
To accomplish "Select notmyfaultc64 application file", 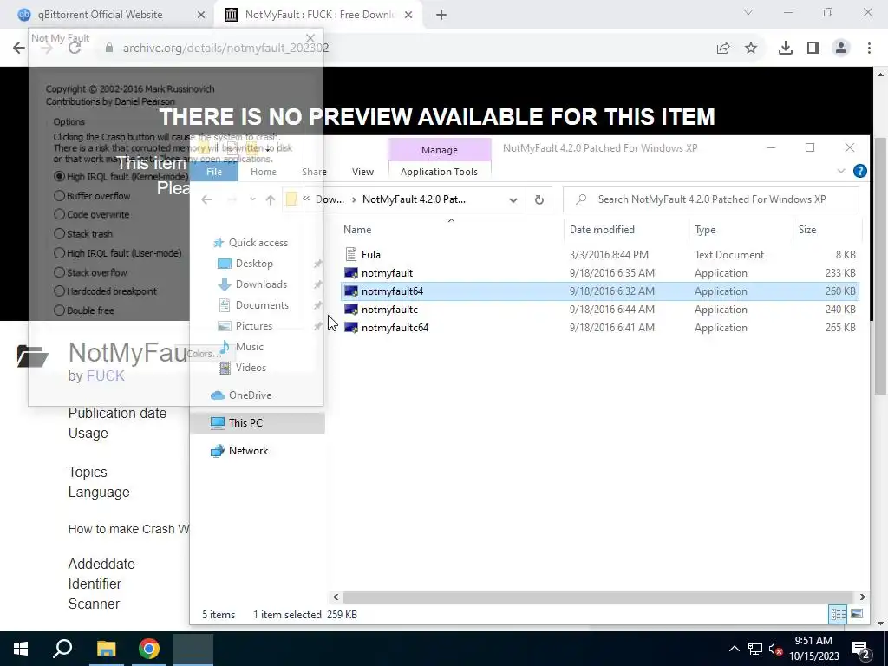I will [x=600, y=327].
